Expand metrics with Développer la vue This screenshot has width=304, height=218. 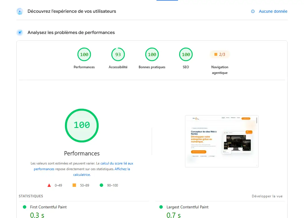267,196
